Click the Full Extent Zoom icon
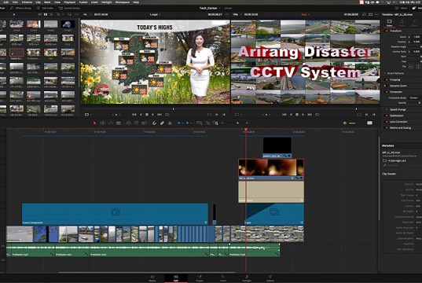 coord(199,123)
